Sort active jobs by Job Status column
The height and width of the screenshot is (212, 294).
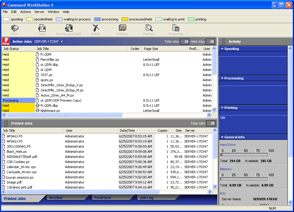(18, 49)
